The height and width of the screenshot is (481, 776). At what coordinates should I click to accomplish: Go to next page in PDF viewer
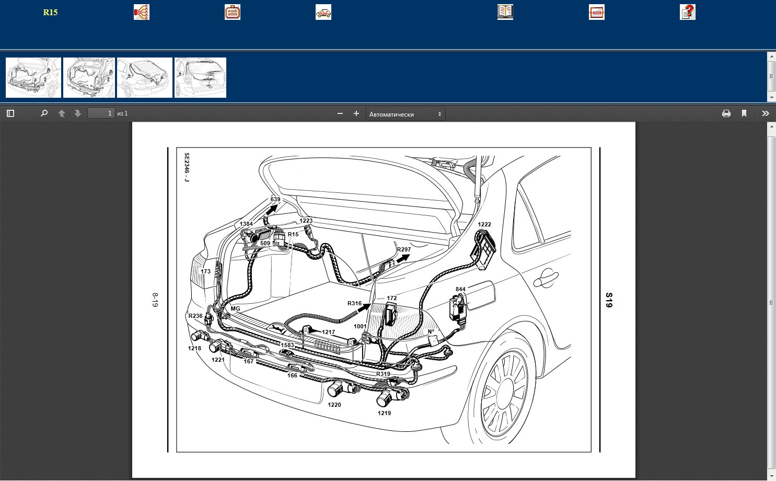[x=78, y=113]
